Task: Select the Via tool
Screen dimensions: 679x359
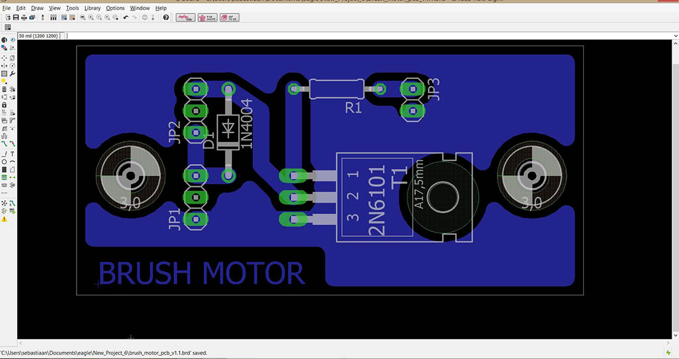Action: coord(4,177)
